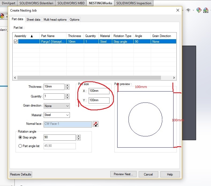This screenshot has width=211, height=186.
Task: Click the Thickness input field
Action: [54, 87]
